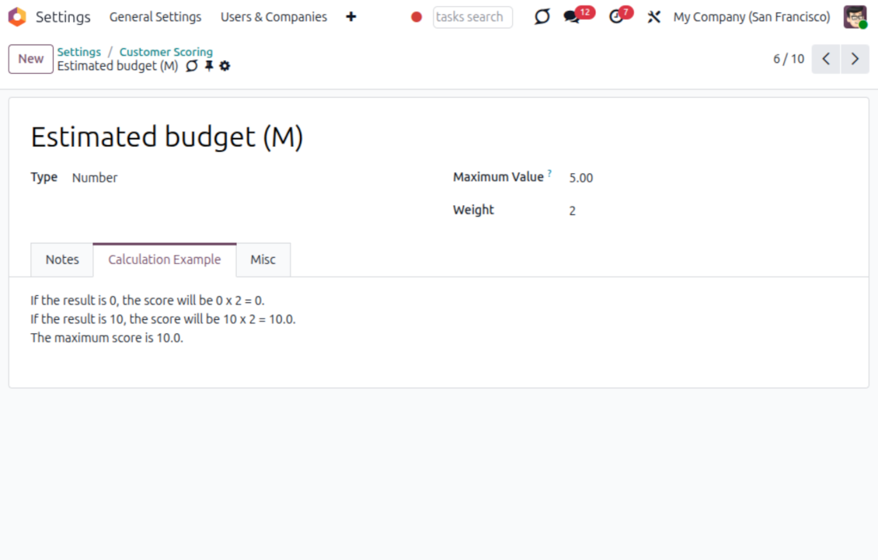The height and width of the screenshot is (560, 878).
Task: Follow the Customer Scoring breadcrumb link
Action: tap(165, 52)
